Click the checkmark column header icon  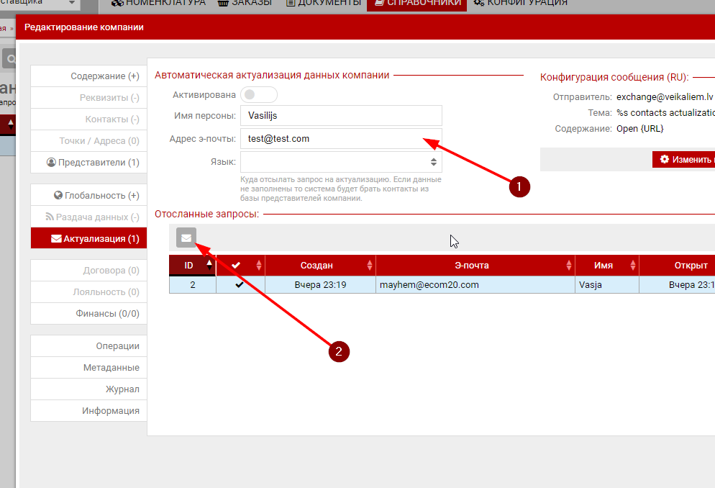236,266
